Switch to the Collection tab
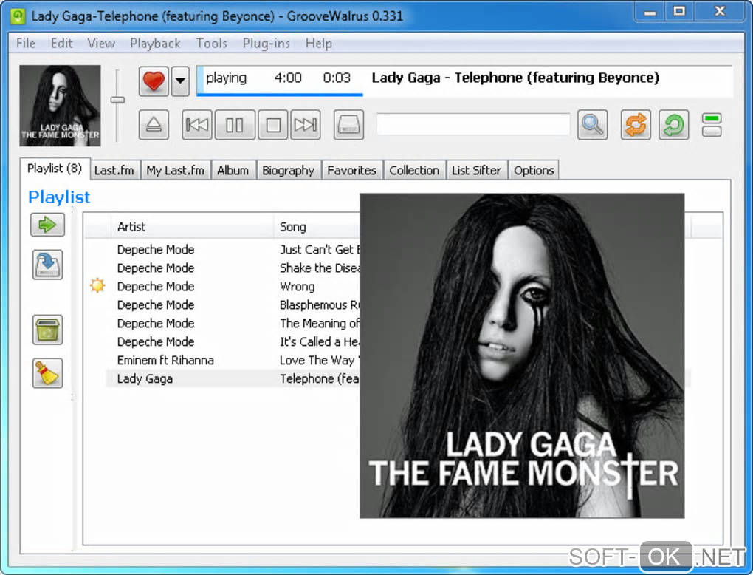Viewport: 753px width, 575px height. [414, 170]
